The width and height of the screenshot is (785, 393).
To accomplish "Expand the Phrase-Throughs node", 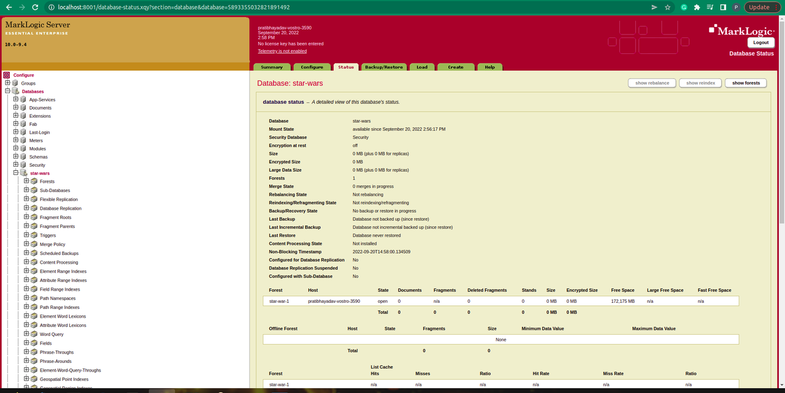I will point(26,352).
